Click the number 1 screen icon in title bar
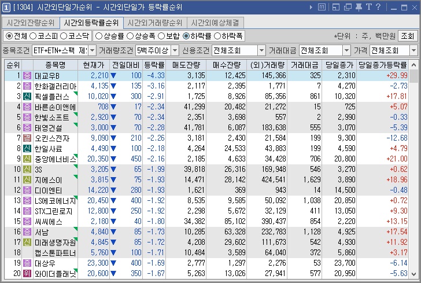 click(x=6, y=8)
